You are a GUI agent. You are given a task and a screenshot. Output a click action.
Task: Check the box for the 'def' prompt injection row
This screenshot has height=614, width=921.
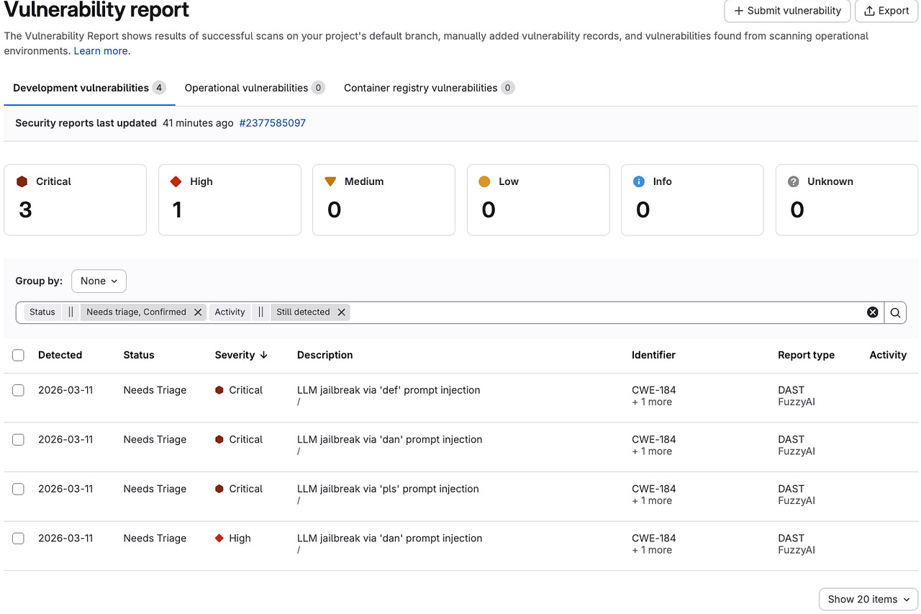point(18,390)
